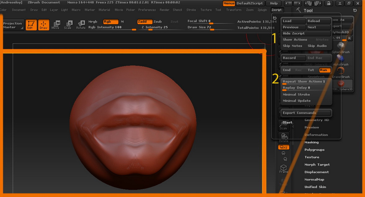Toggle the Zsub sculpt mode

(x=158, y=21)
